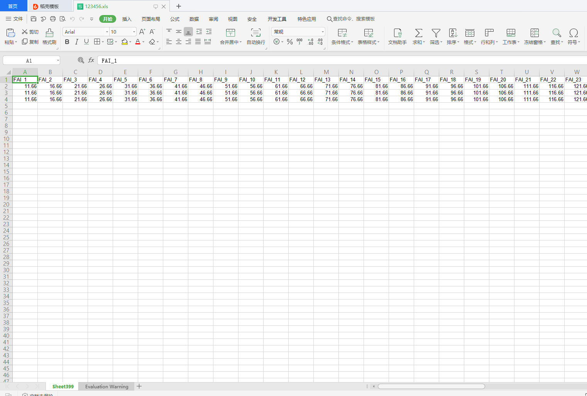Click the fx insert function icon
Image resolution: width=587 pixels, height=396 pixels.
tap(91, 60)
